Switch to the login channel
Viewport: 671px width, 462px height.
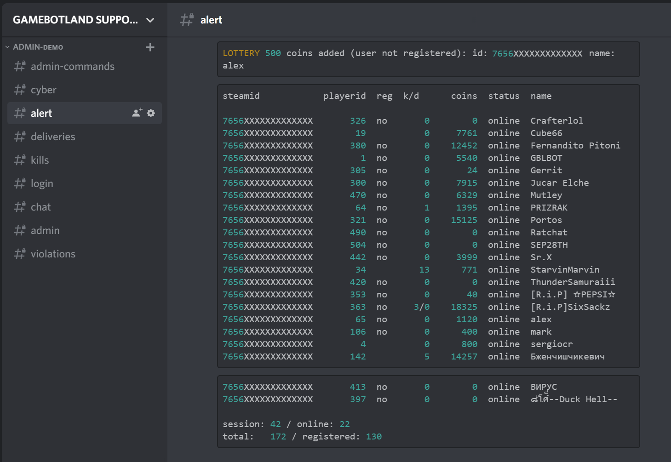[85, 183]
